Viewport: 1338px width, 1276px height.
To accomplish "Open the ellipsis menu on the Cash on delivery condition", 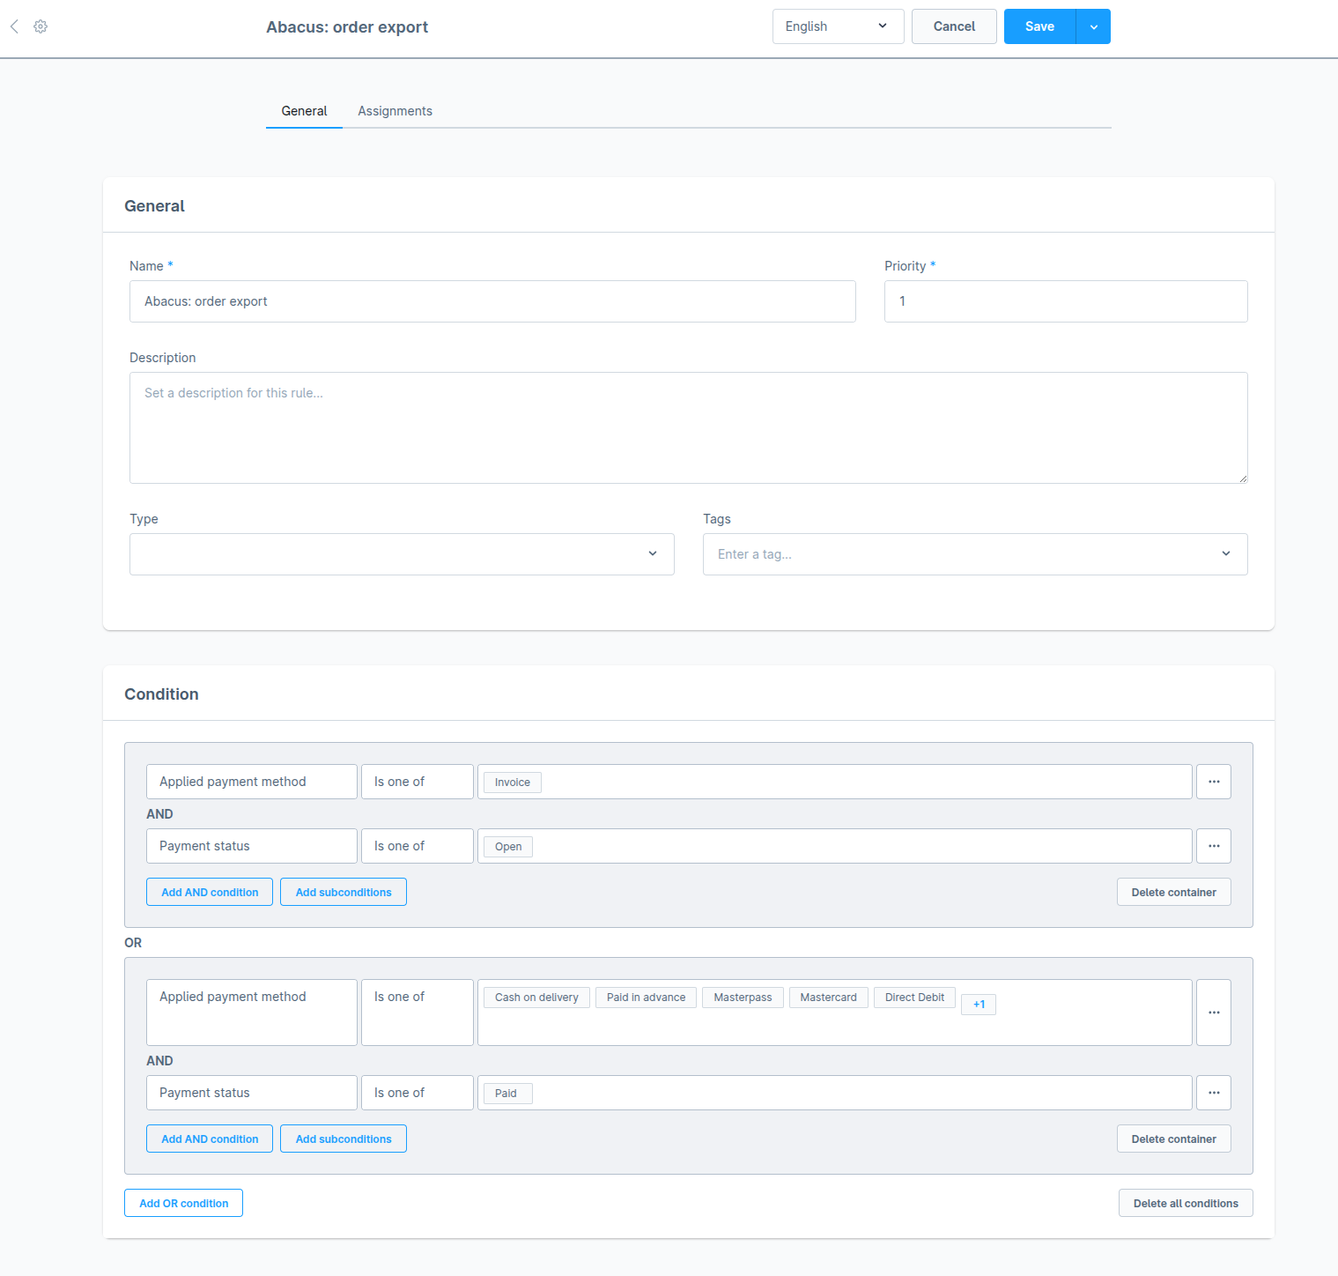I will (1213, 1012).
